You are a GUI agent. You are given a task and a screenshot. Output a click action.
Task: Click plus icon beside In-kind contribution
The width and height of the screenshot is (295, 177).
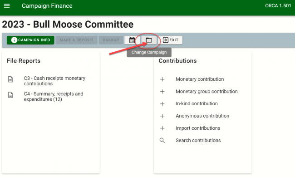162,103
